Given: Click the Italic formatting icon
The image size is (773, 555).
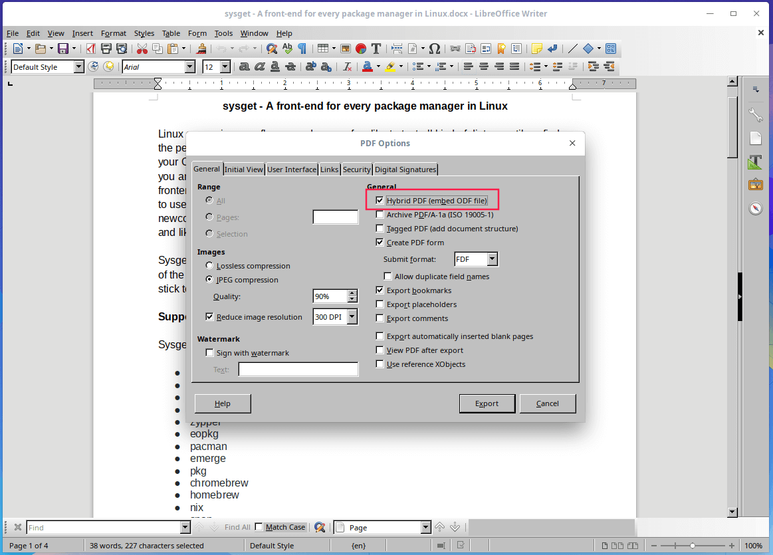Looking at the screenshot, I should [x=260, y=66].
